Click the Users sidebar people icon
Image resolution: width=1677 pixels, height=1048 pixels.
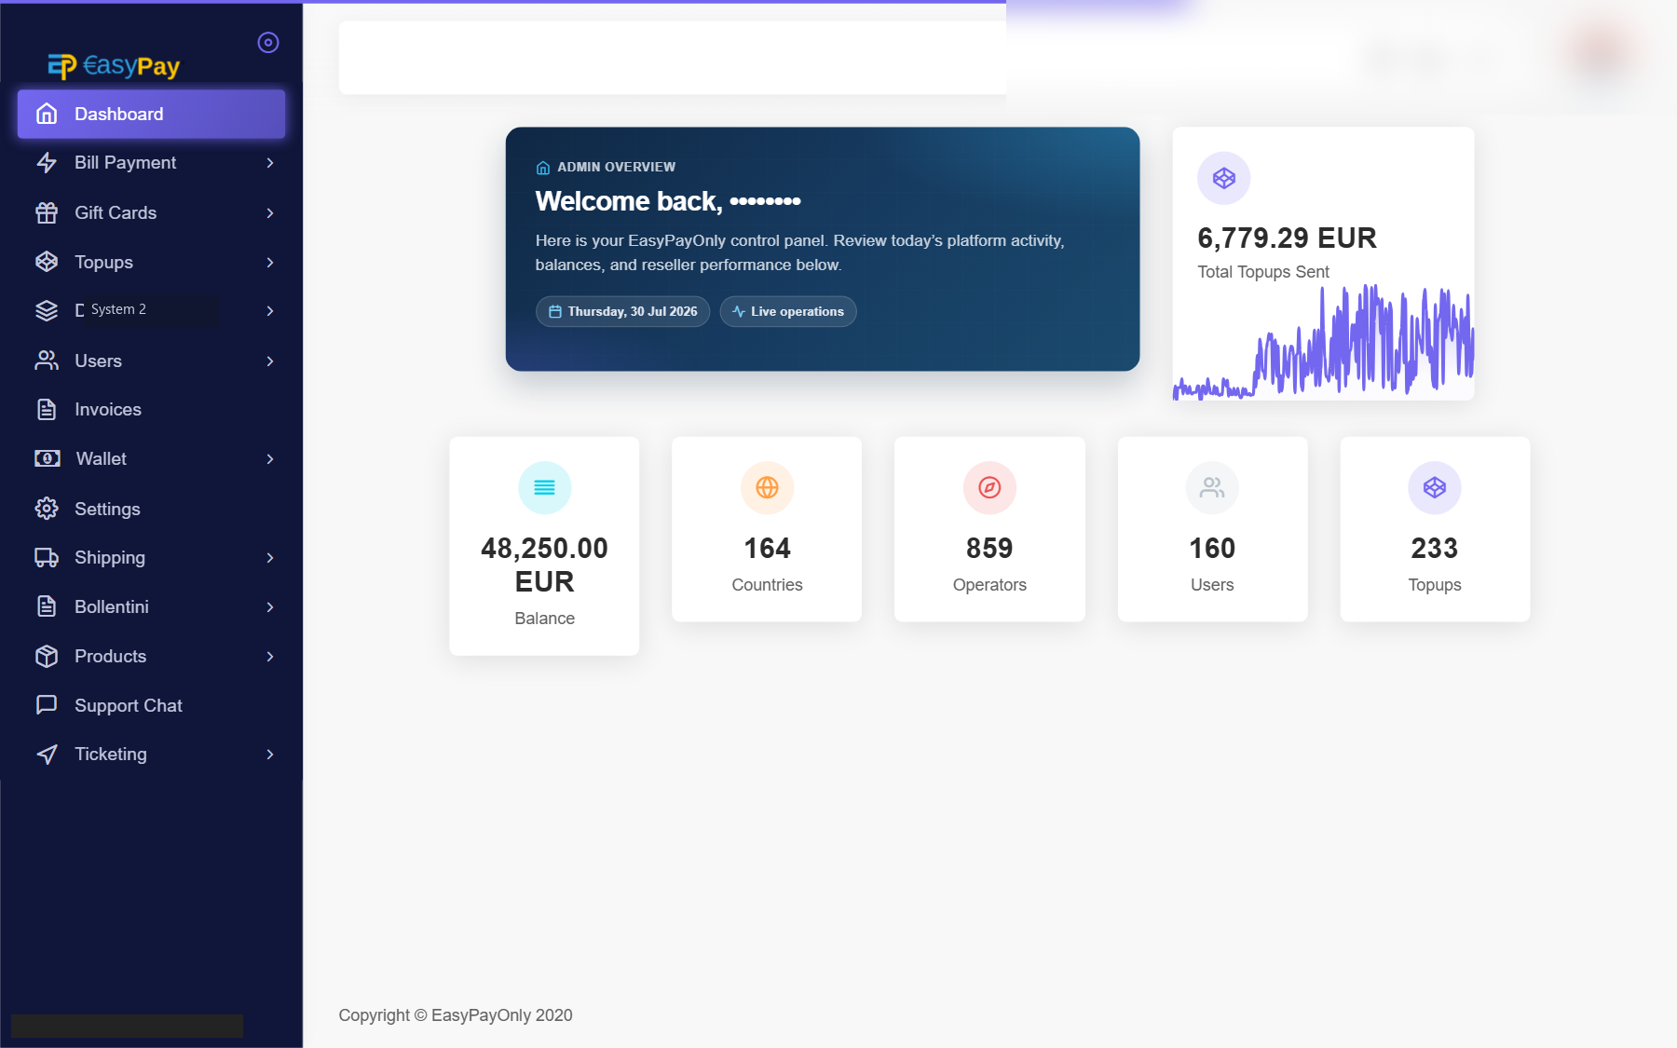(x=47, y=361)
